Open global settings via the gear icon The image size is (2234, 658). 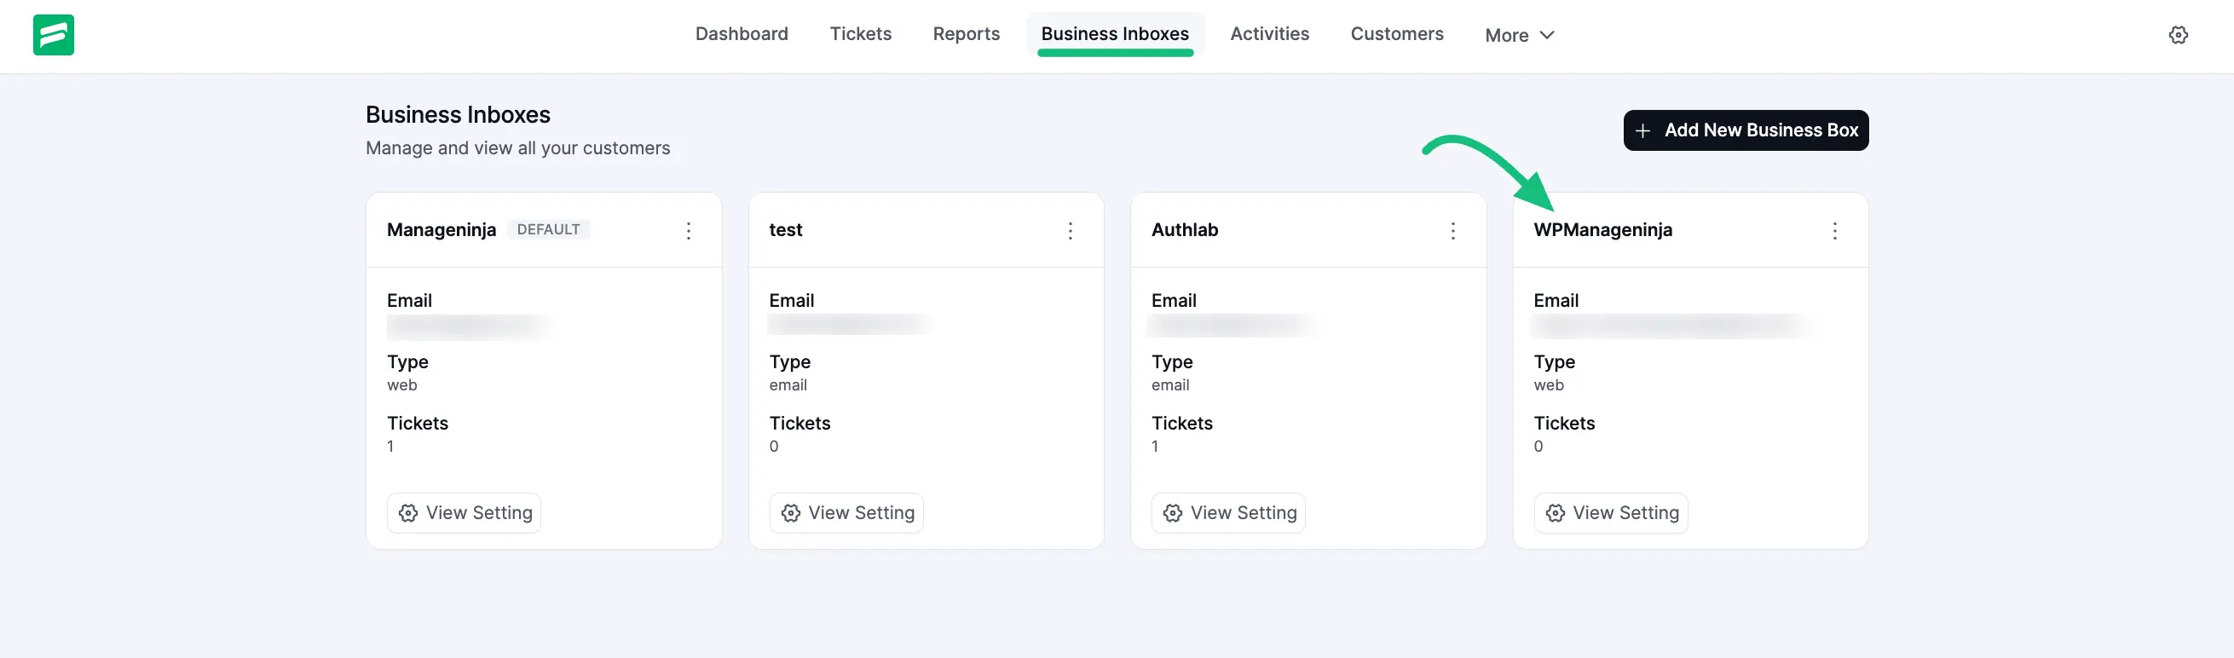click(2179, 35)
